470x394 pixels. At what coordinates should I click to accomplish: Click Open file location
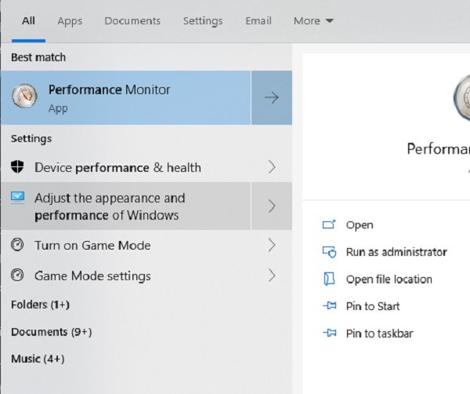[389, 279]
